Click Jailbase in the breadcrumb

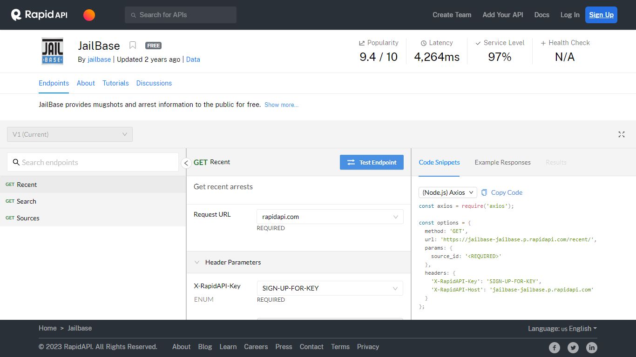click(x=80, y=328)
